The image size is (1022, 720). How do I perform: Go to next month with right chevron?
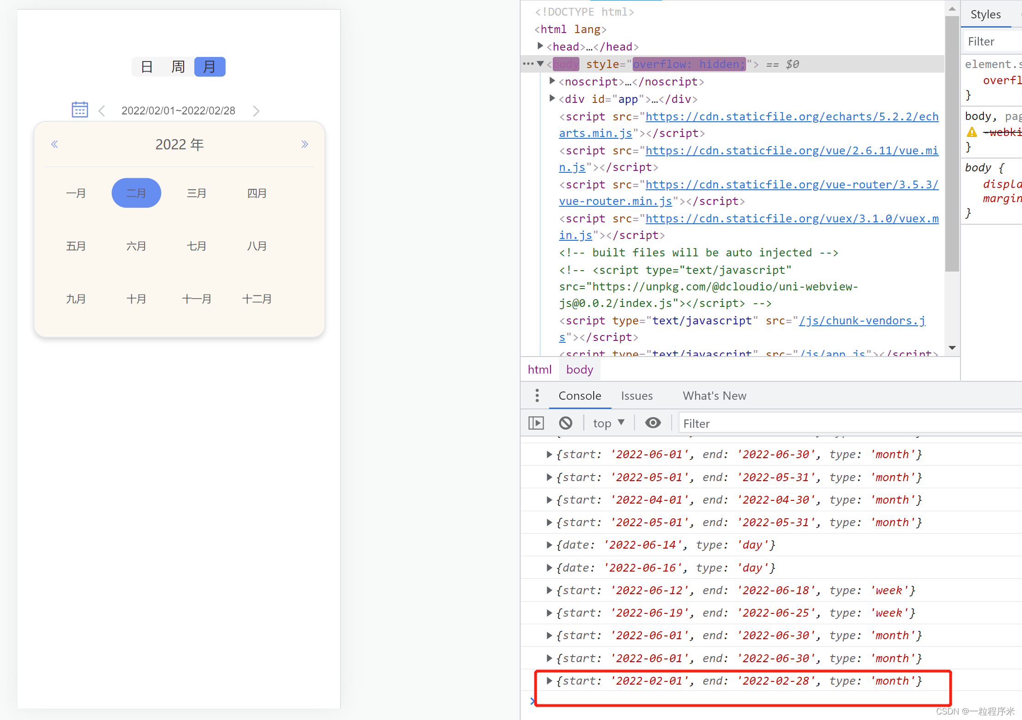(x=256, y=111)
